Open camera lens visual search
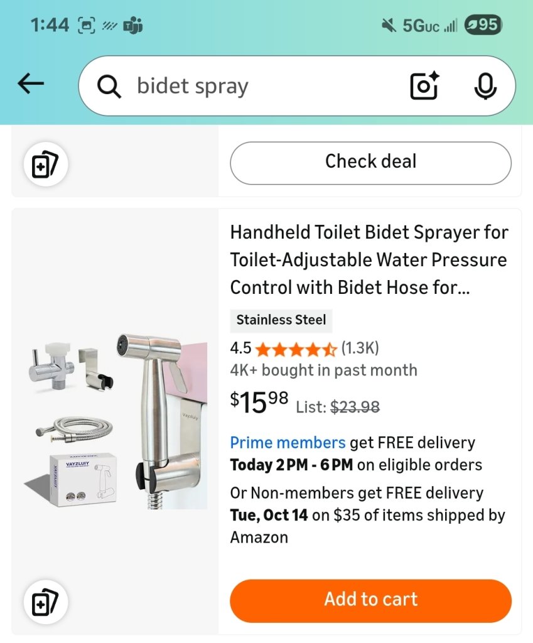 point(424,86)
